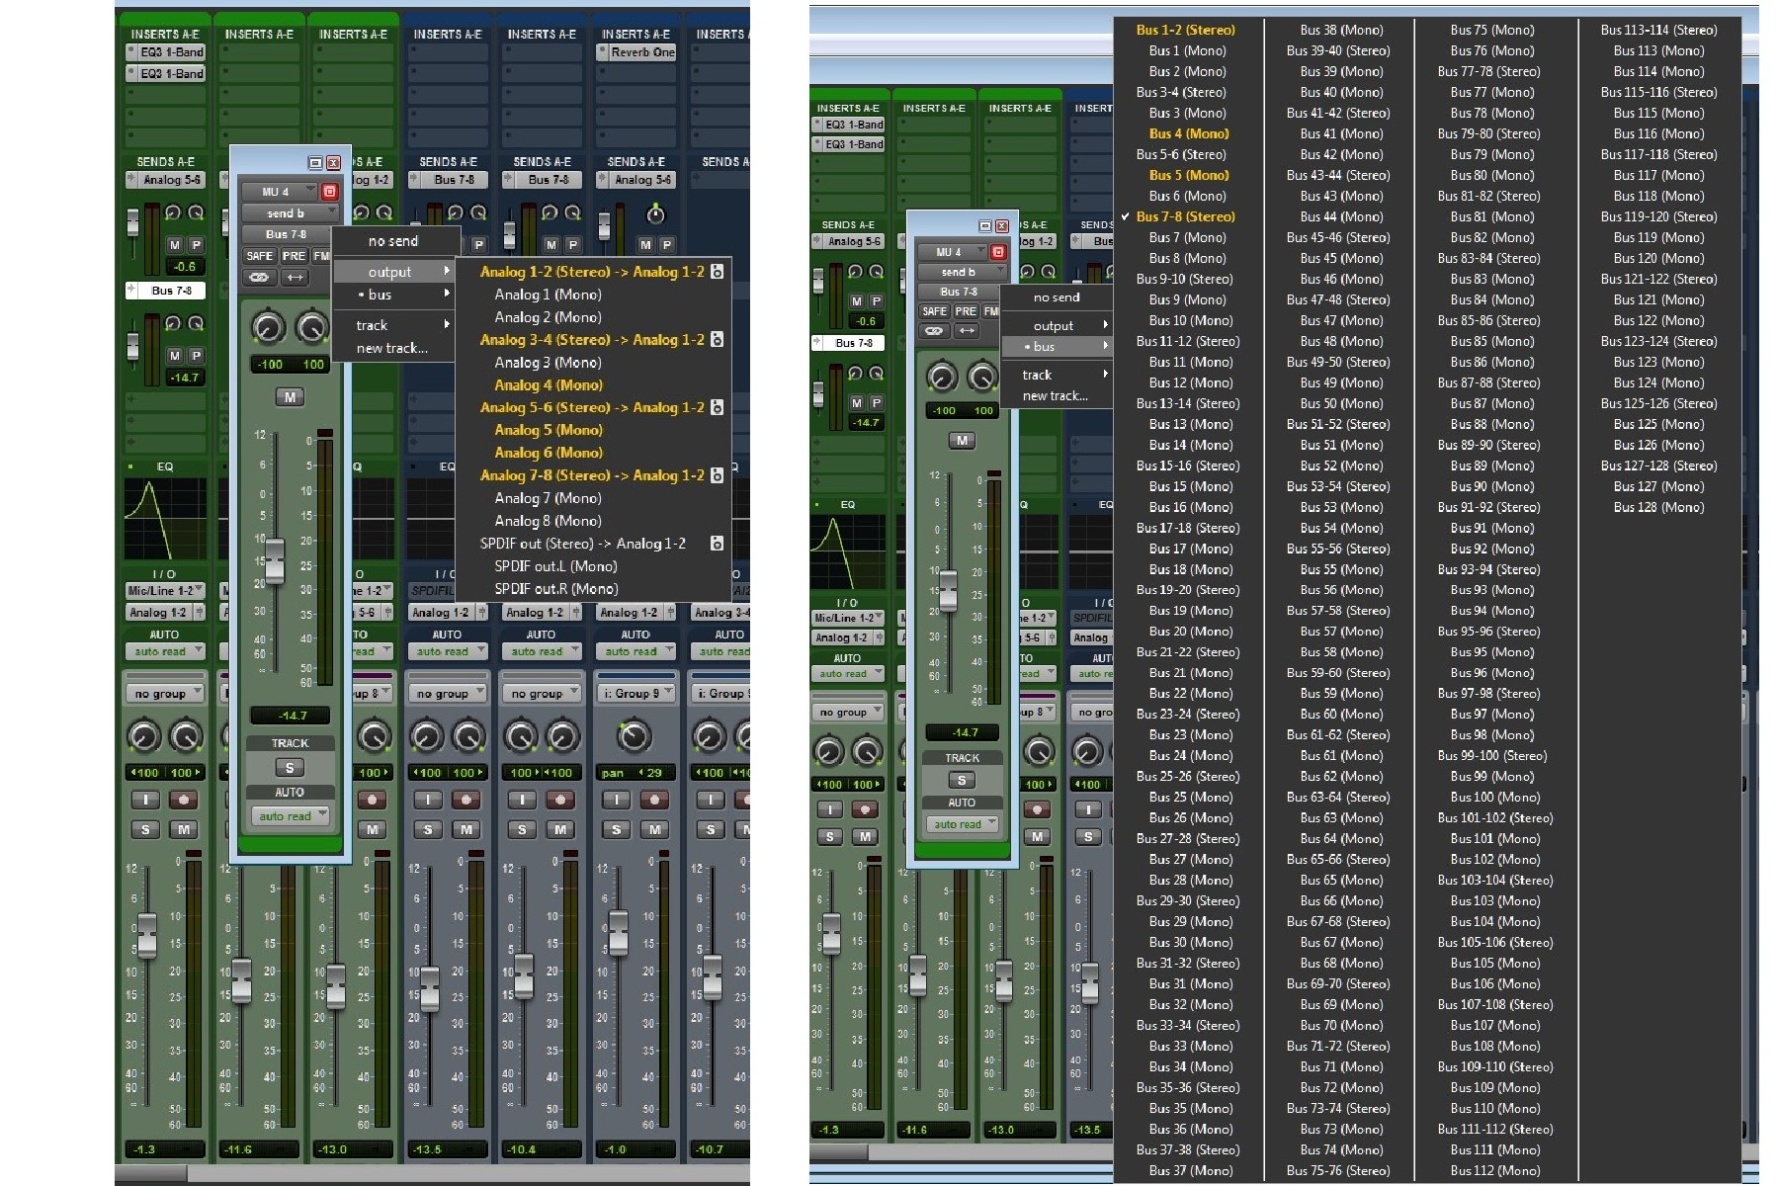Mute send with M in right send window
The height and width of the screenshot is (1186, 1779).
962,441
